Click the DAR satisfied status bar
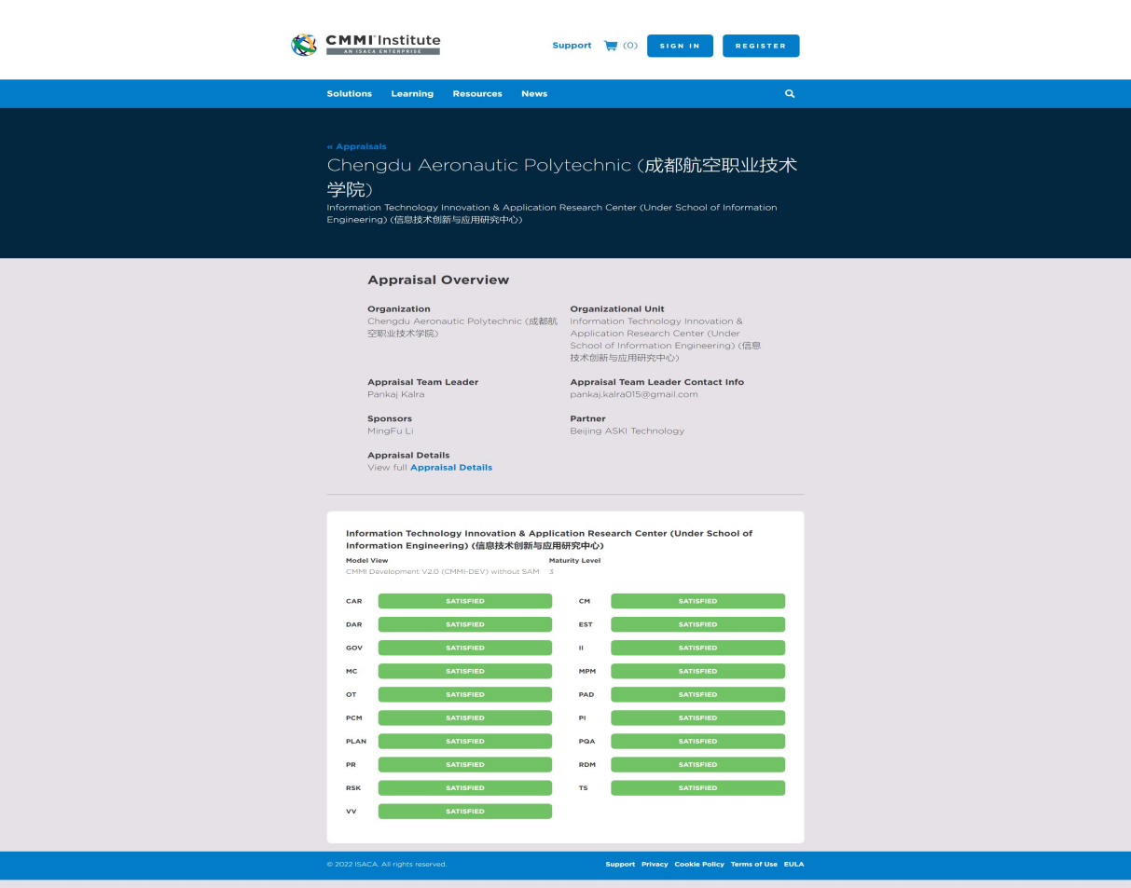 (465, 624)
